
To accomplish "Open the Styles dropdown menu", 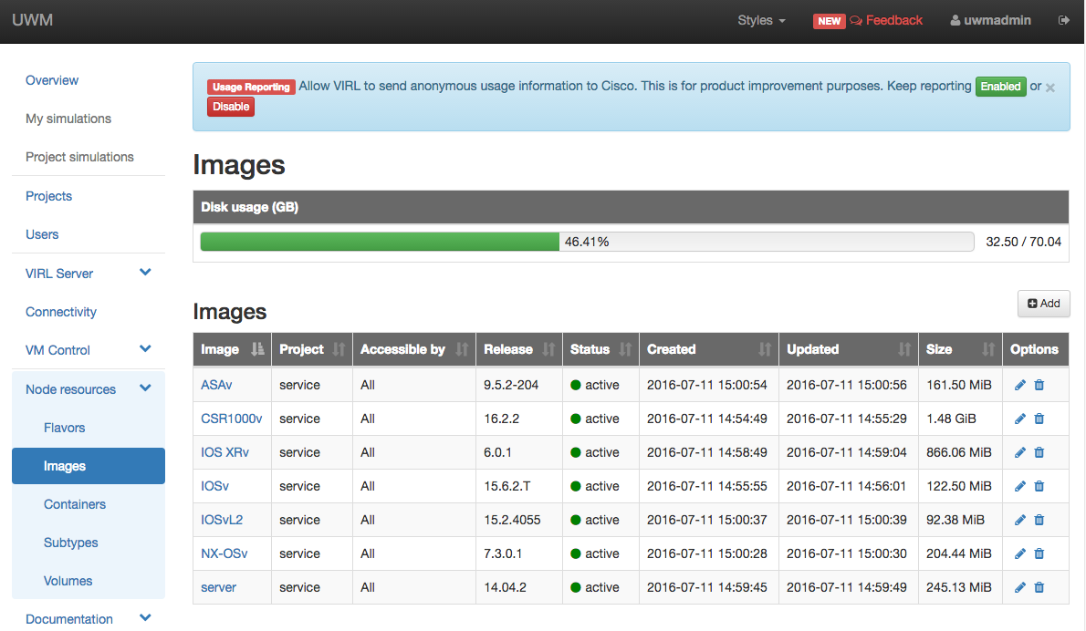I will pos(761,20).
